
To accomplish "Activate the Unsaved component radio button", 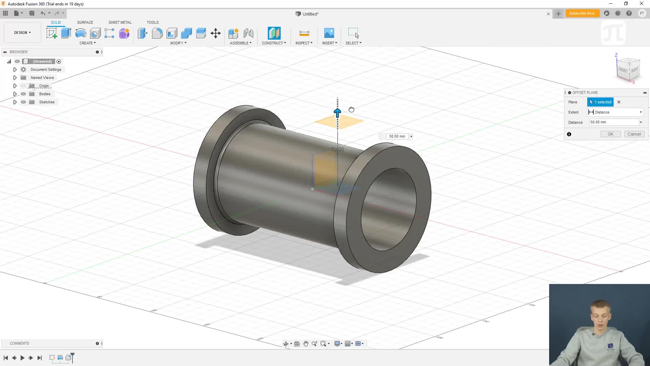I will (59, 61).
